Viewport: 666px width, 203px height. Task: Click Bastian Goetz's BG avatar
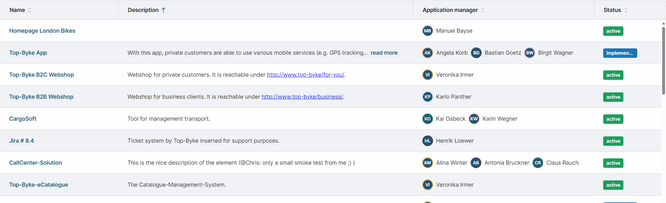(x=476, y=53)
